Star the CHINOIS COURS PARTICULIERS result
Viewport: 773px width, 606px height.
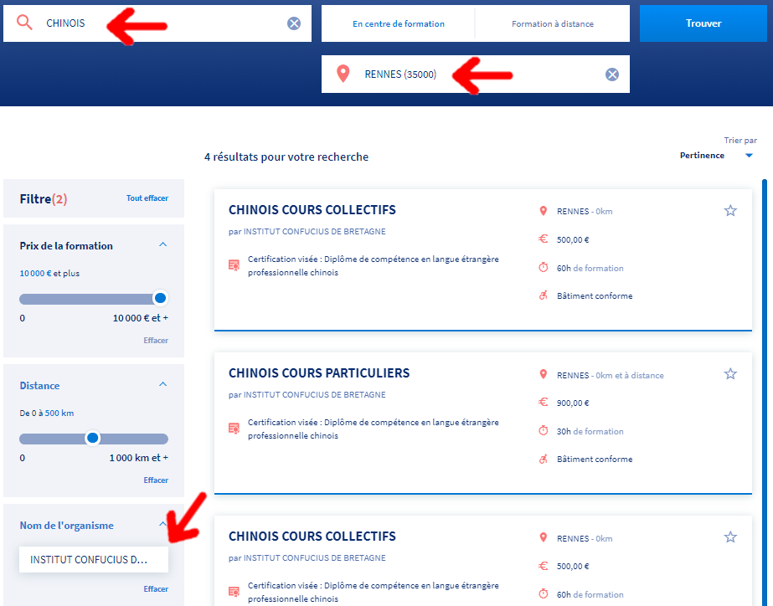coord(730,374)
